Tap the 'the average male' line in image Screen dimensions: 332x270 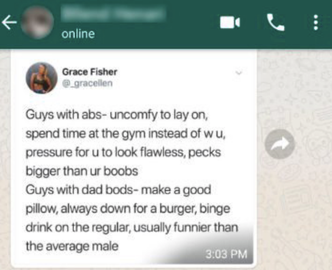(x=72, y=247)
